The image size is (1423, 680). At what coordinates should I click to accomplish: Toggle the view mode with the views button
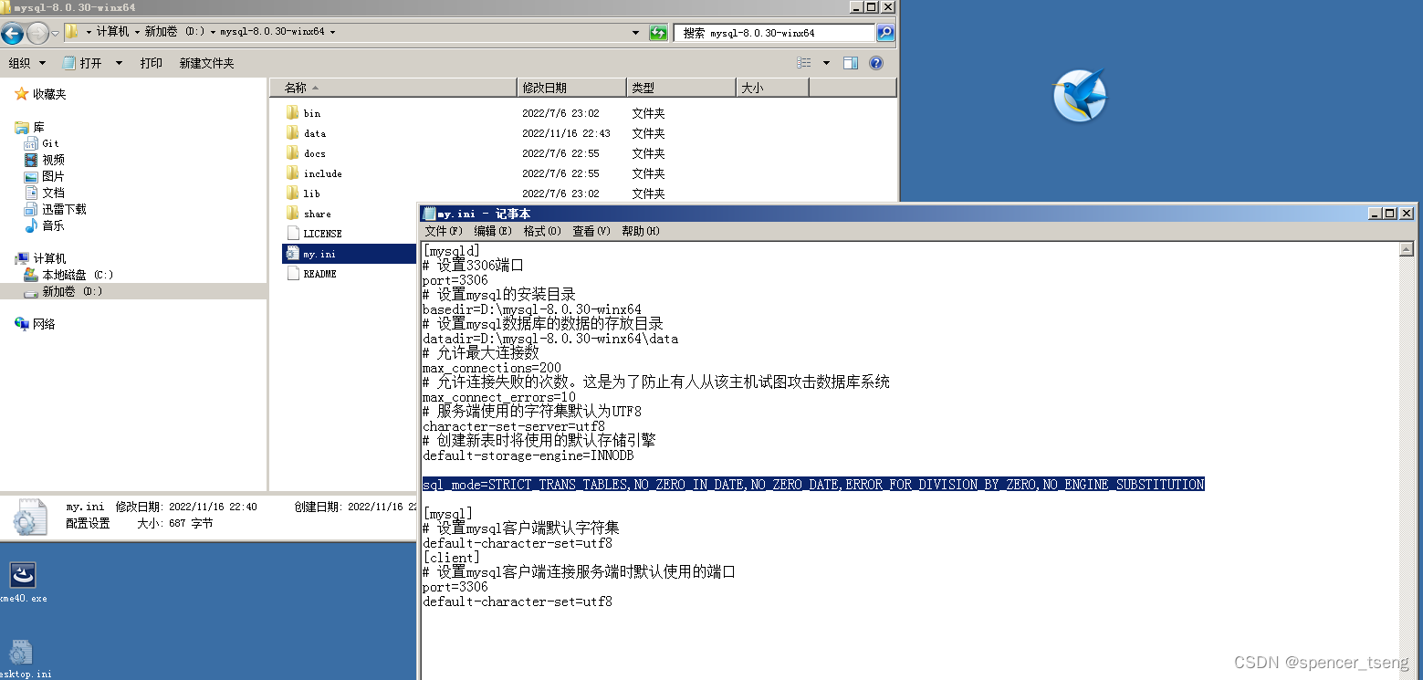pyautogui.click(x=804, y=62)
